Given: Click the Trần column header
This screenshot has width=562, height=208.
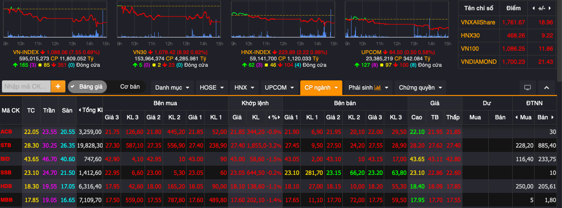Looking at the screenshot, I should pyautogui.click(x=49, y=111).
